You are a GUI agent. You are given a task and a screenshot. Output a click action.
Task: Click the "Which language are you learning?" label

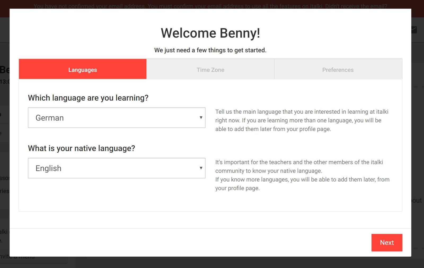point(88,98)
